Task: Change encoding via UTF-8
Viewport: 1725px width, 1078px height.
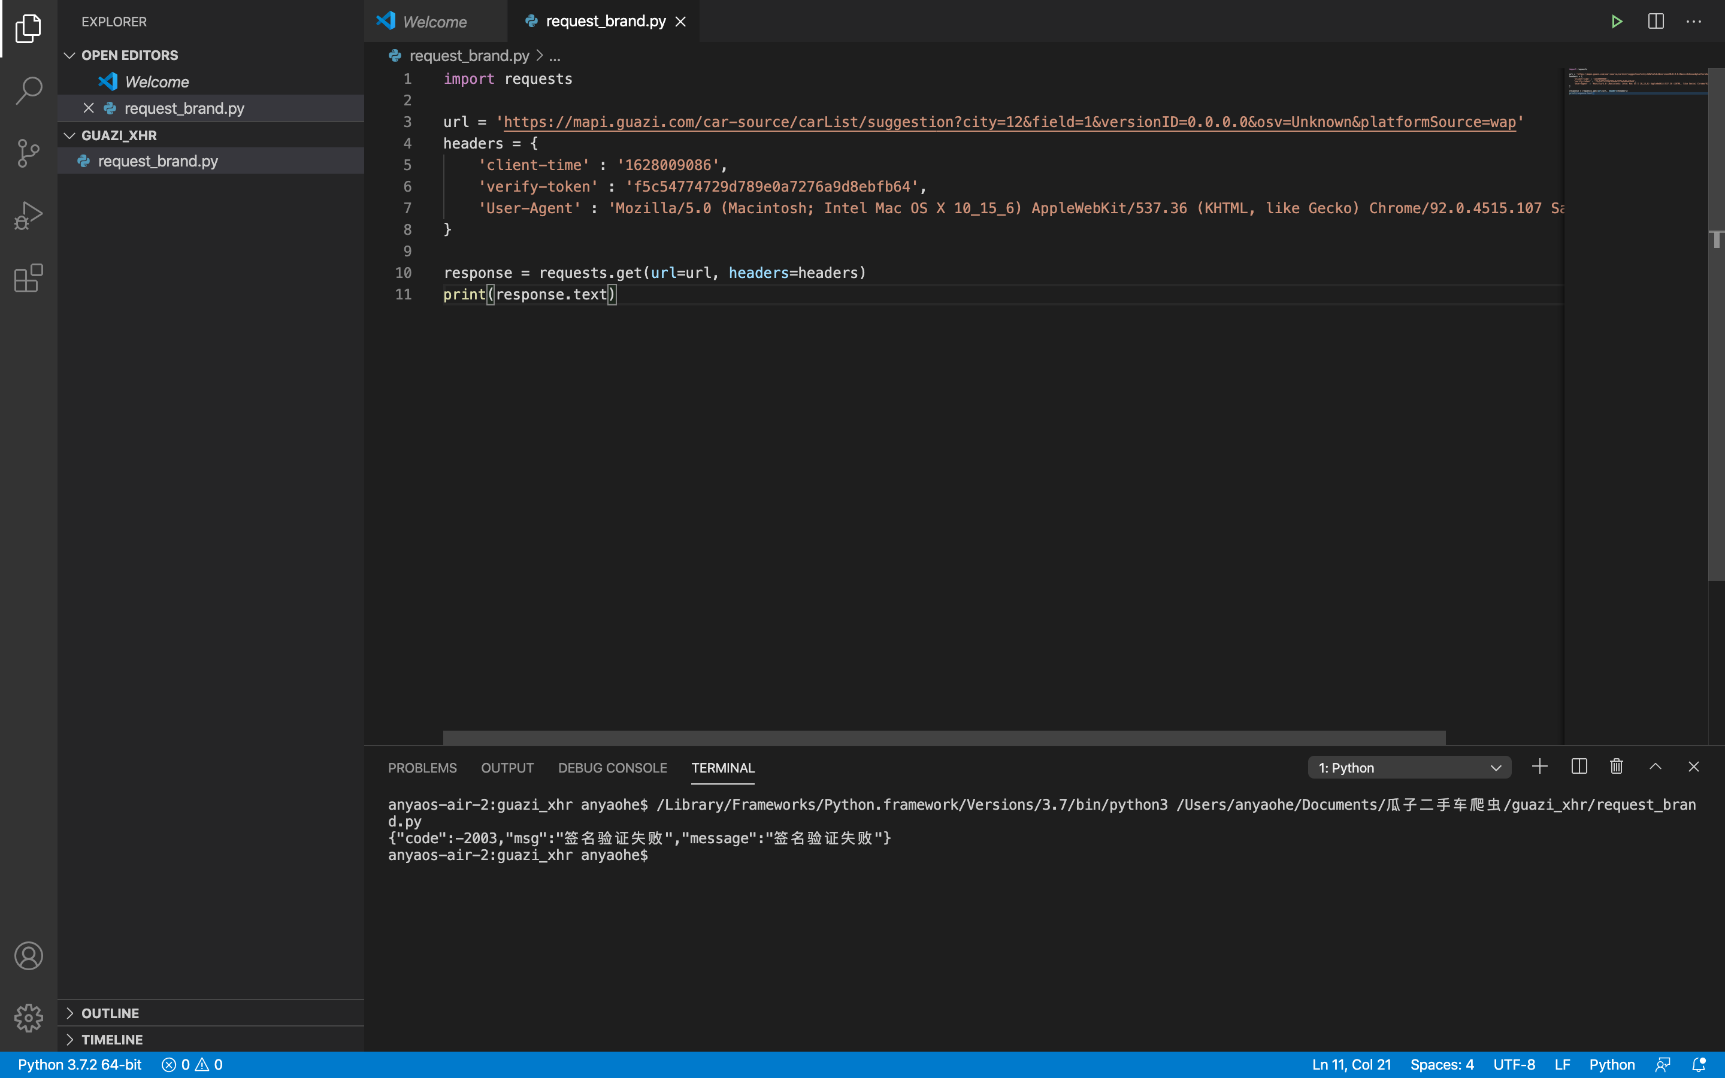Action: (1514, 1064)
